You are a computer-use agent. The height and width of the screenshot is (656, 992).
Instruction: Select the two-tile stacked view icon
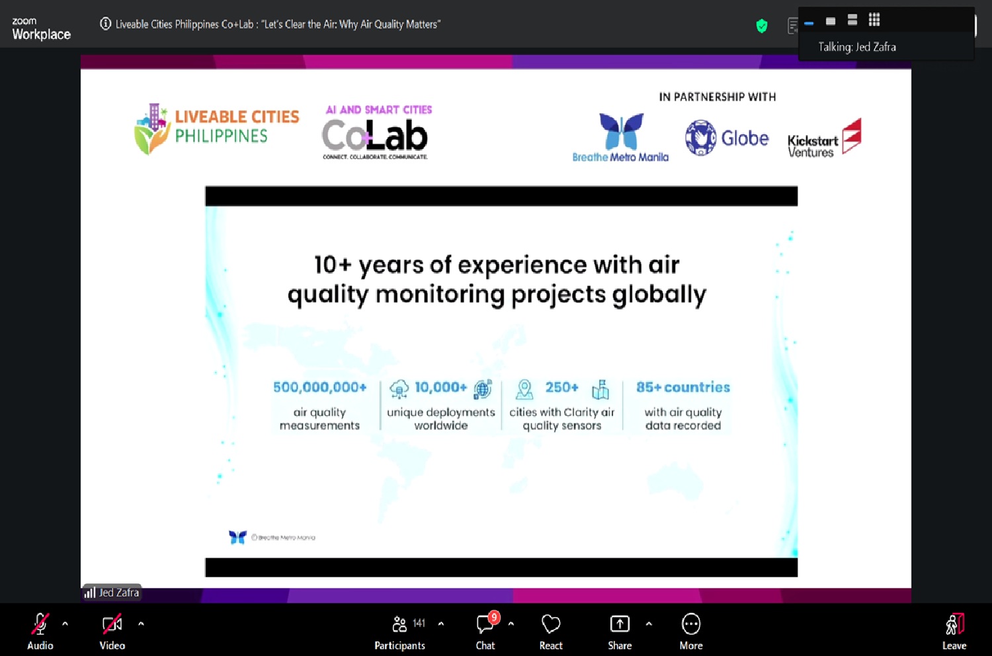click(x=852, y=20)
